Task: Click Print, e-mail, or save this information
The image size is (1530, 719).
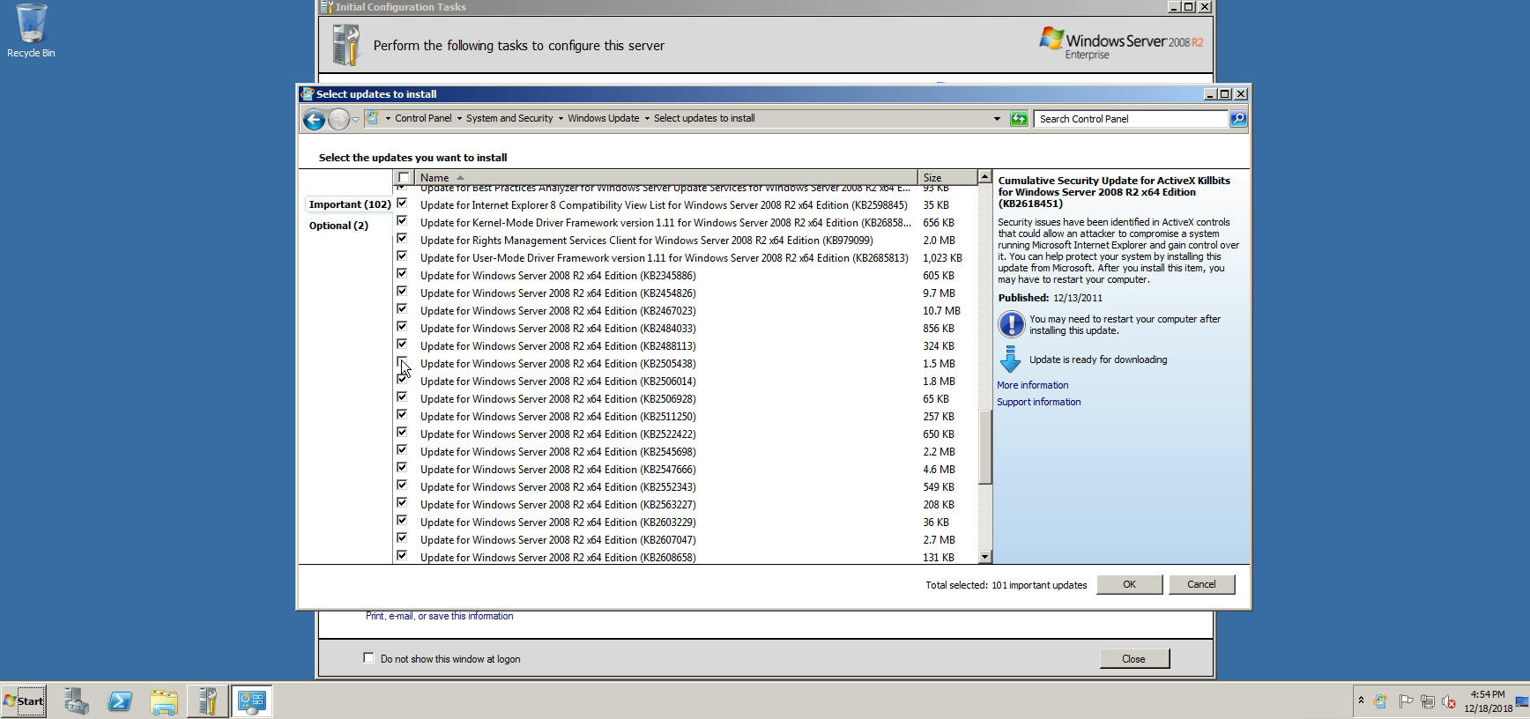Action: pos(439,616)
